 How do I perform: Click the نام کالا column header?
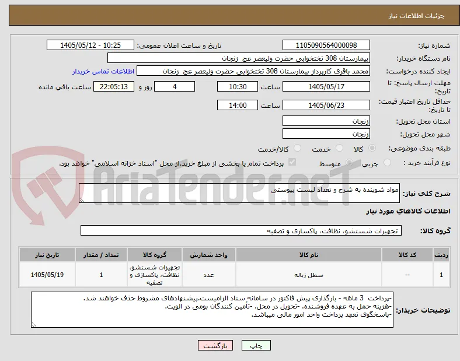[309, 255]
